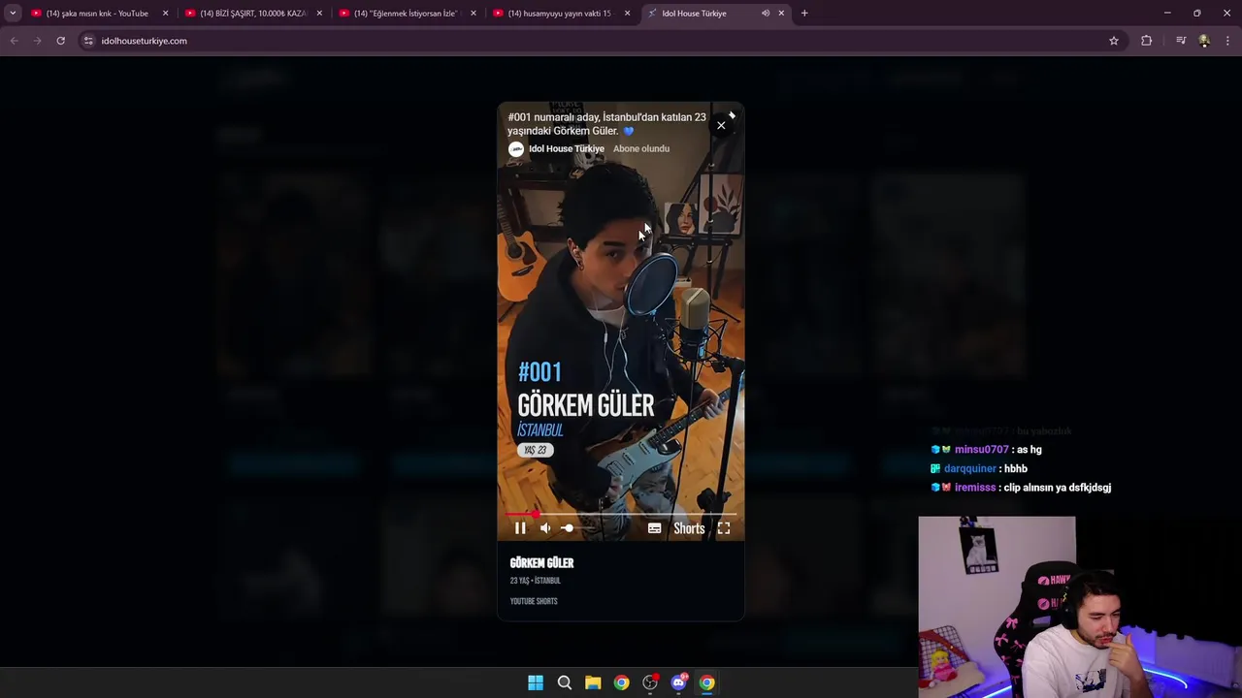
Task: Click iremisss chat username
Action: pyautogui.click(x=975, y=488)
